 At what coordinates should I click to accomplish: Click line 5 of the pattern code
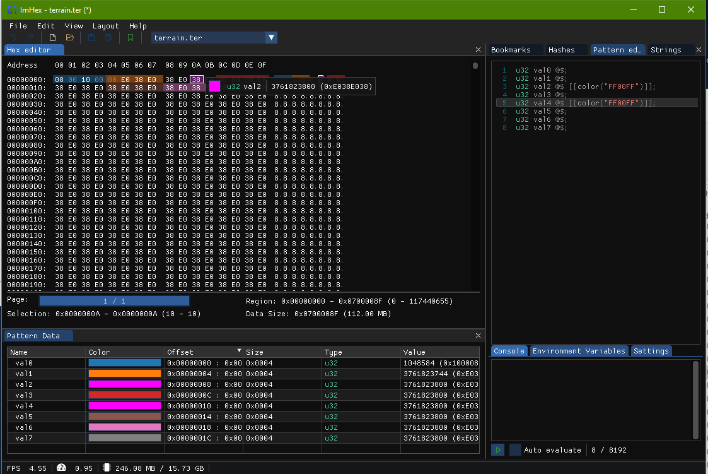coord(597,103)
